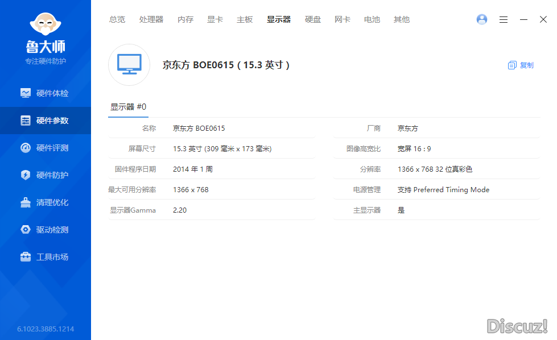Click the 清理优化 broom icon
This screenshot has width=557, height=340.
(26, 202)
